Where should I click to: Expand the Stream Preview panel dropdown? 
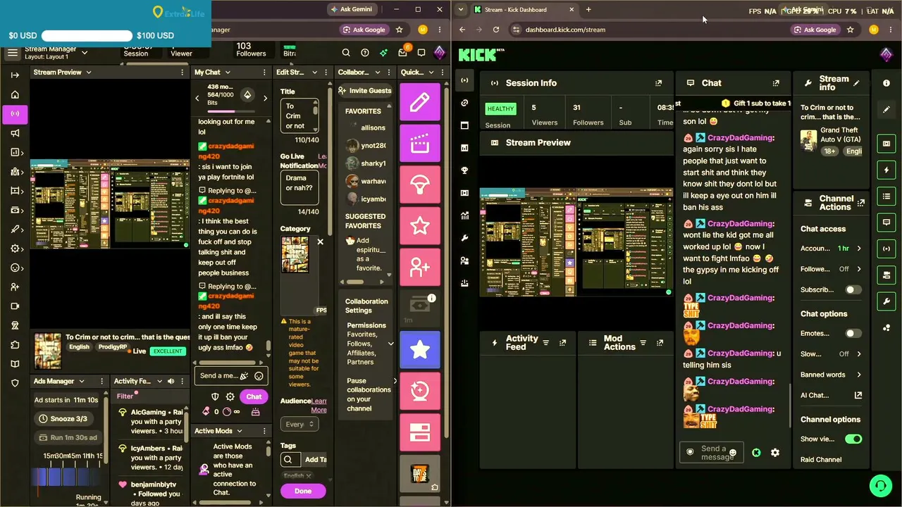(88, 72)
